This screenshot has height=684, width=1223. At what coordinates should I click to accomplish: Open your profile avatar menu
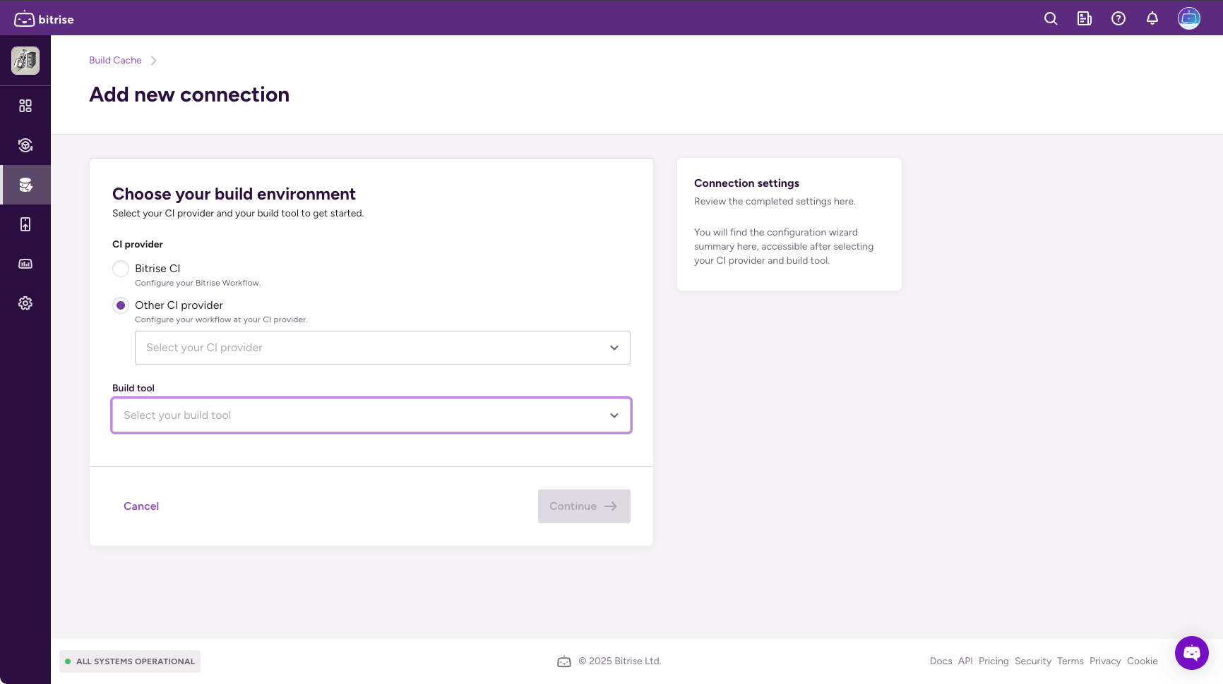tap(1189, 18)
